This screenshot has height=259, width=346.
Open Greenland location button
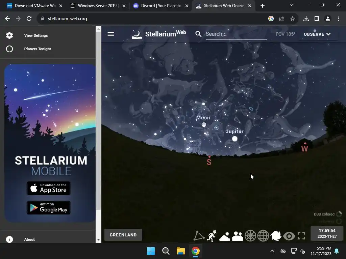123,235
